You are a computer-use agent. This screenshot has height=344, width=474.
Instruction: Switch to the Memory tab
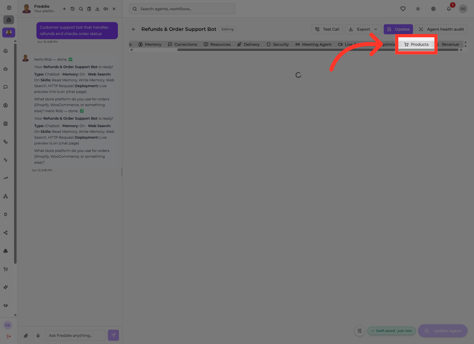click(150, 45)
